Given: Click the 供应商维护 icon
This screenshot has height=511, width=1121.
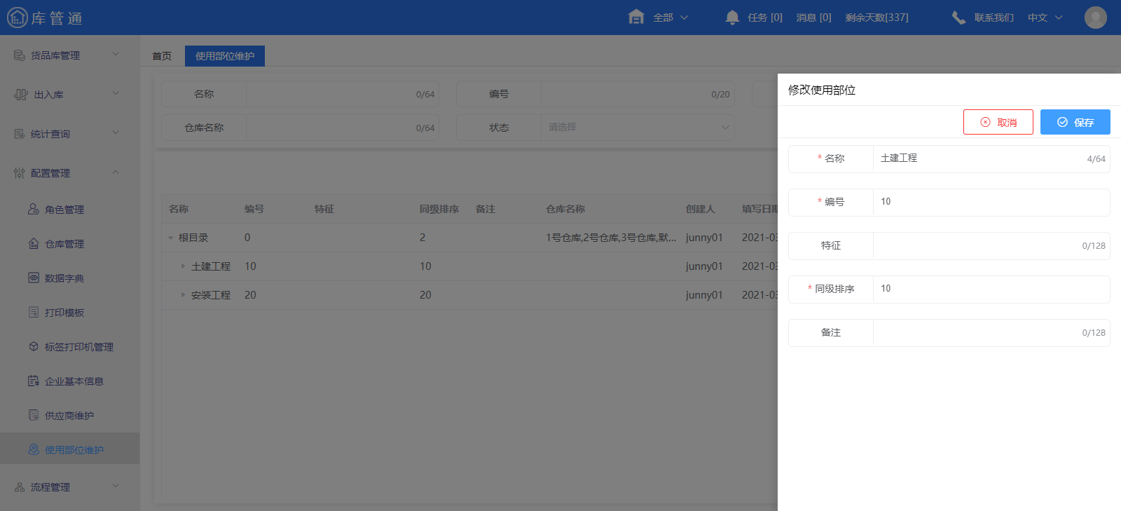Looking at the screenshot, I should 34,415.
